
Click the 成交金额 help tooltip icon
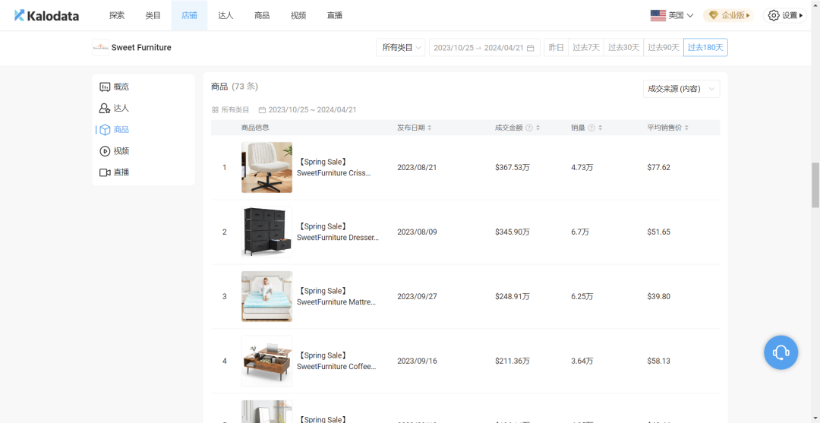coord(528,128)
